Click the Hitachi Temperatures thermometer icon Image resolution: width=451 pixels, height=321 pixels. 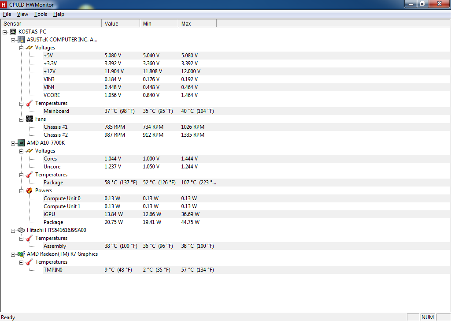[30, 239]
